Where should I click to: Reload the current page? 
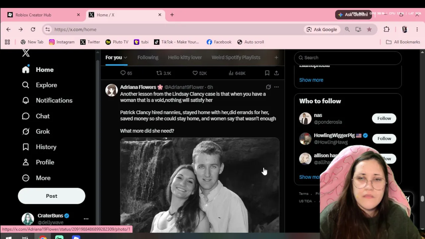(x=33, y=30)
